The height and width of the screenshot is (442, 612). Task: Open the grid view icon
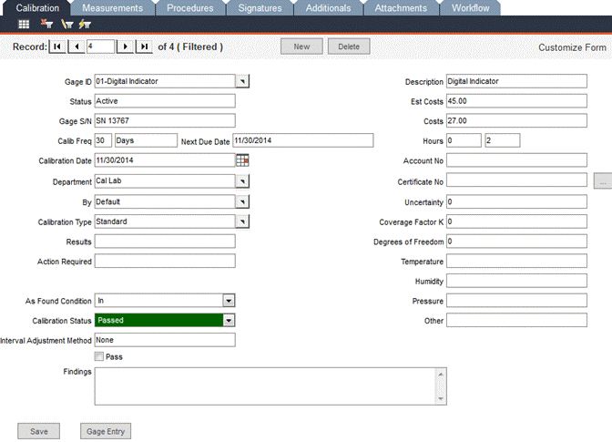(24, 25)
